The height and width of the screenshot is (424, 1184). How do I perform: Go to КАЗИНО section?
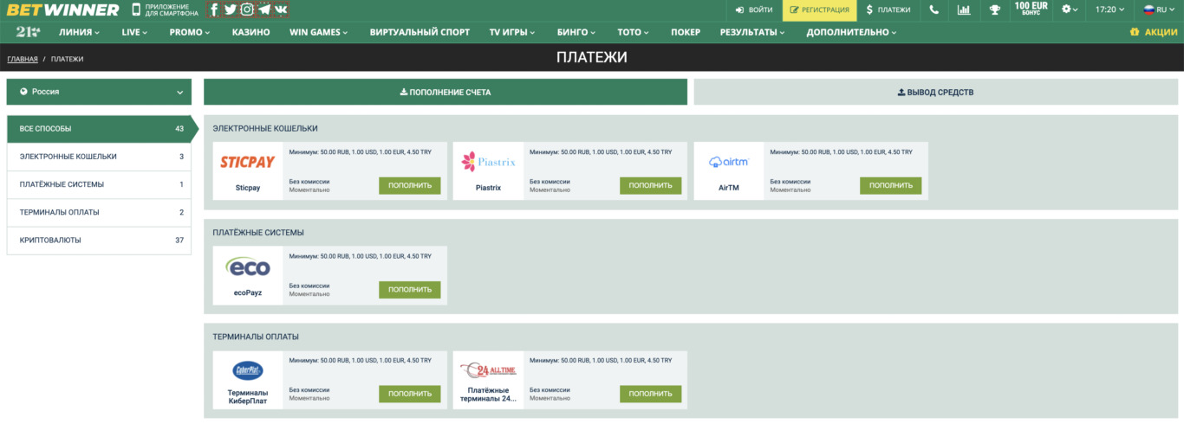(250, 32)
